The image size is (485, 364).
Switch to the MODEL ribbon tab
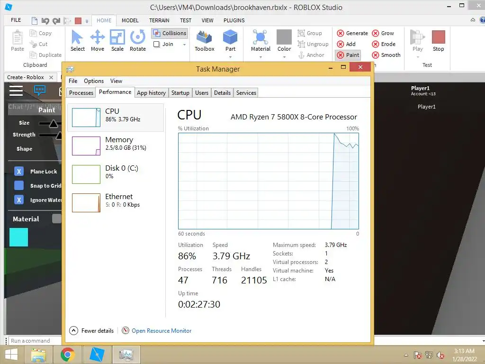pyautogui.click(x=130, y=20)
